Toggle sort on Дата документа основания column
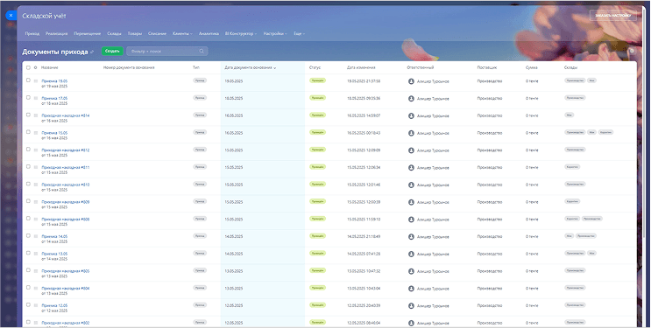This screenshot has width=651, height=328. pos(251,67)
